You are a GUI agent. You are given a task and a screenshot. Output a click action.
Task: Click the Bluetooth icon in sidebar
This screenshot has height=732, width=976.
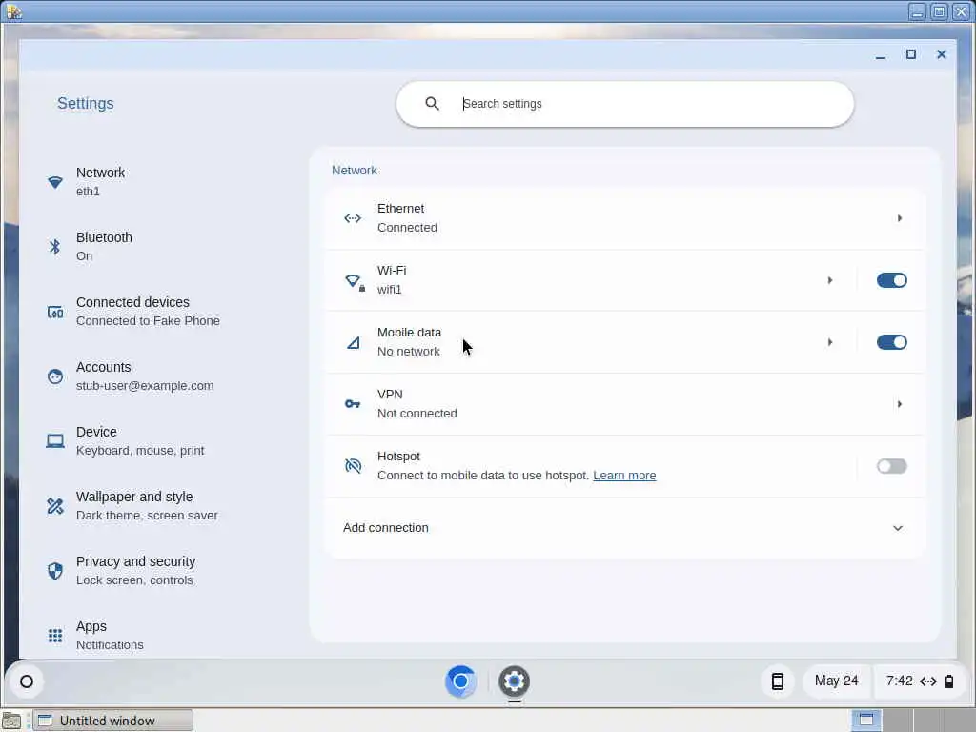pos(54,247)
